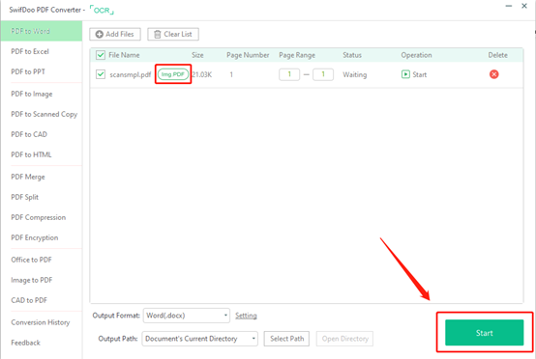Click the page range end field
This screenshot has height=359, width=536.
(323, 74)
